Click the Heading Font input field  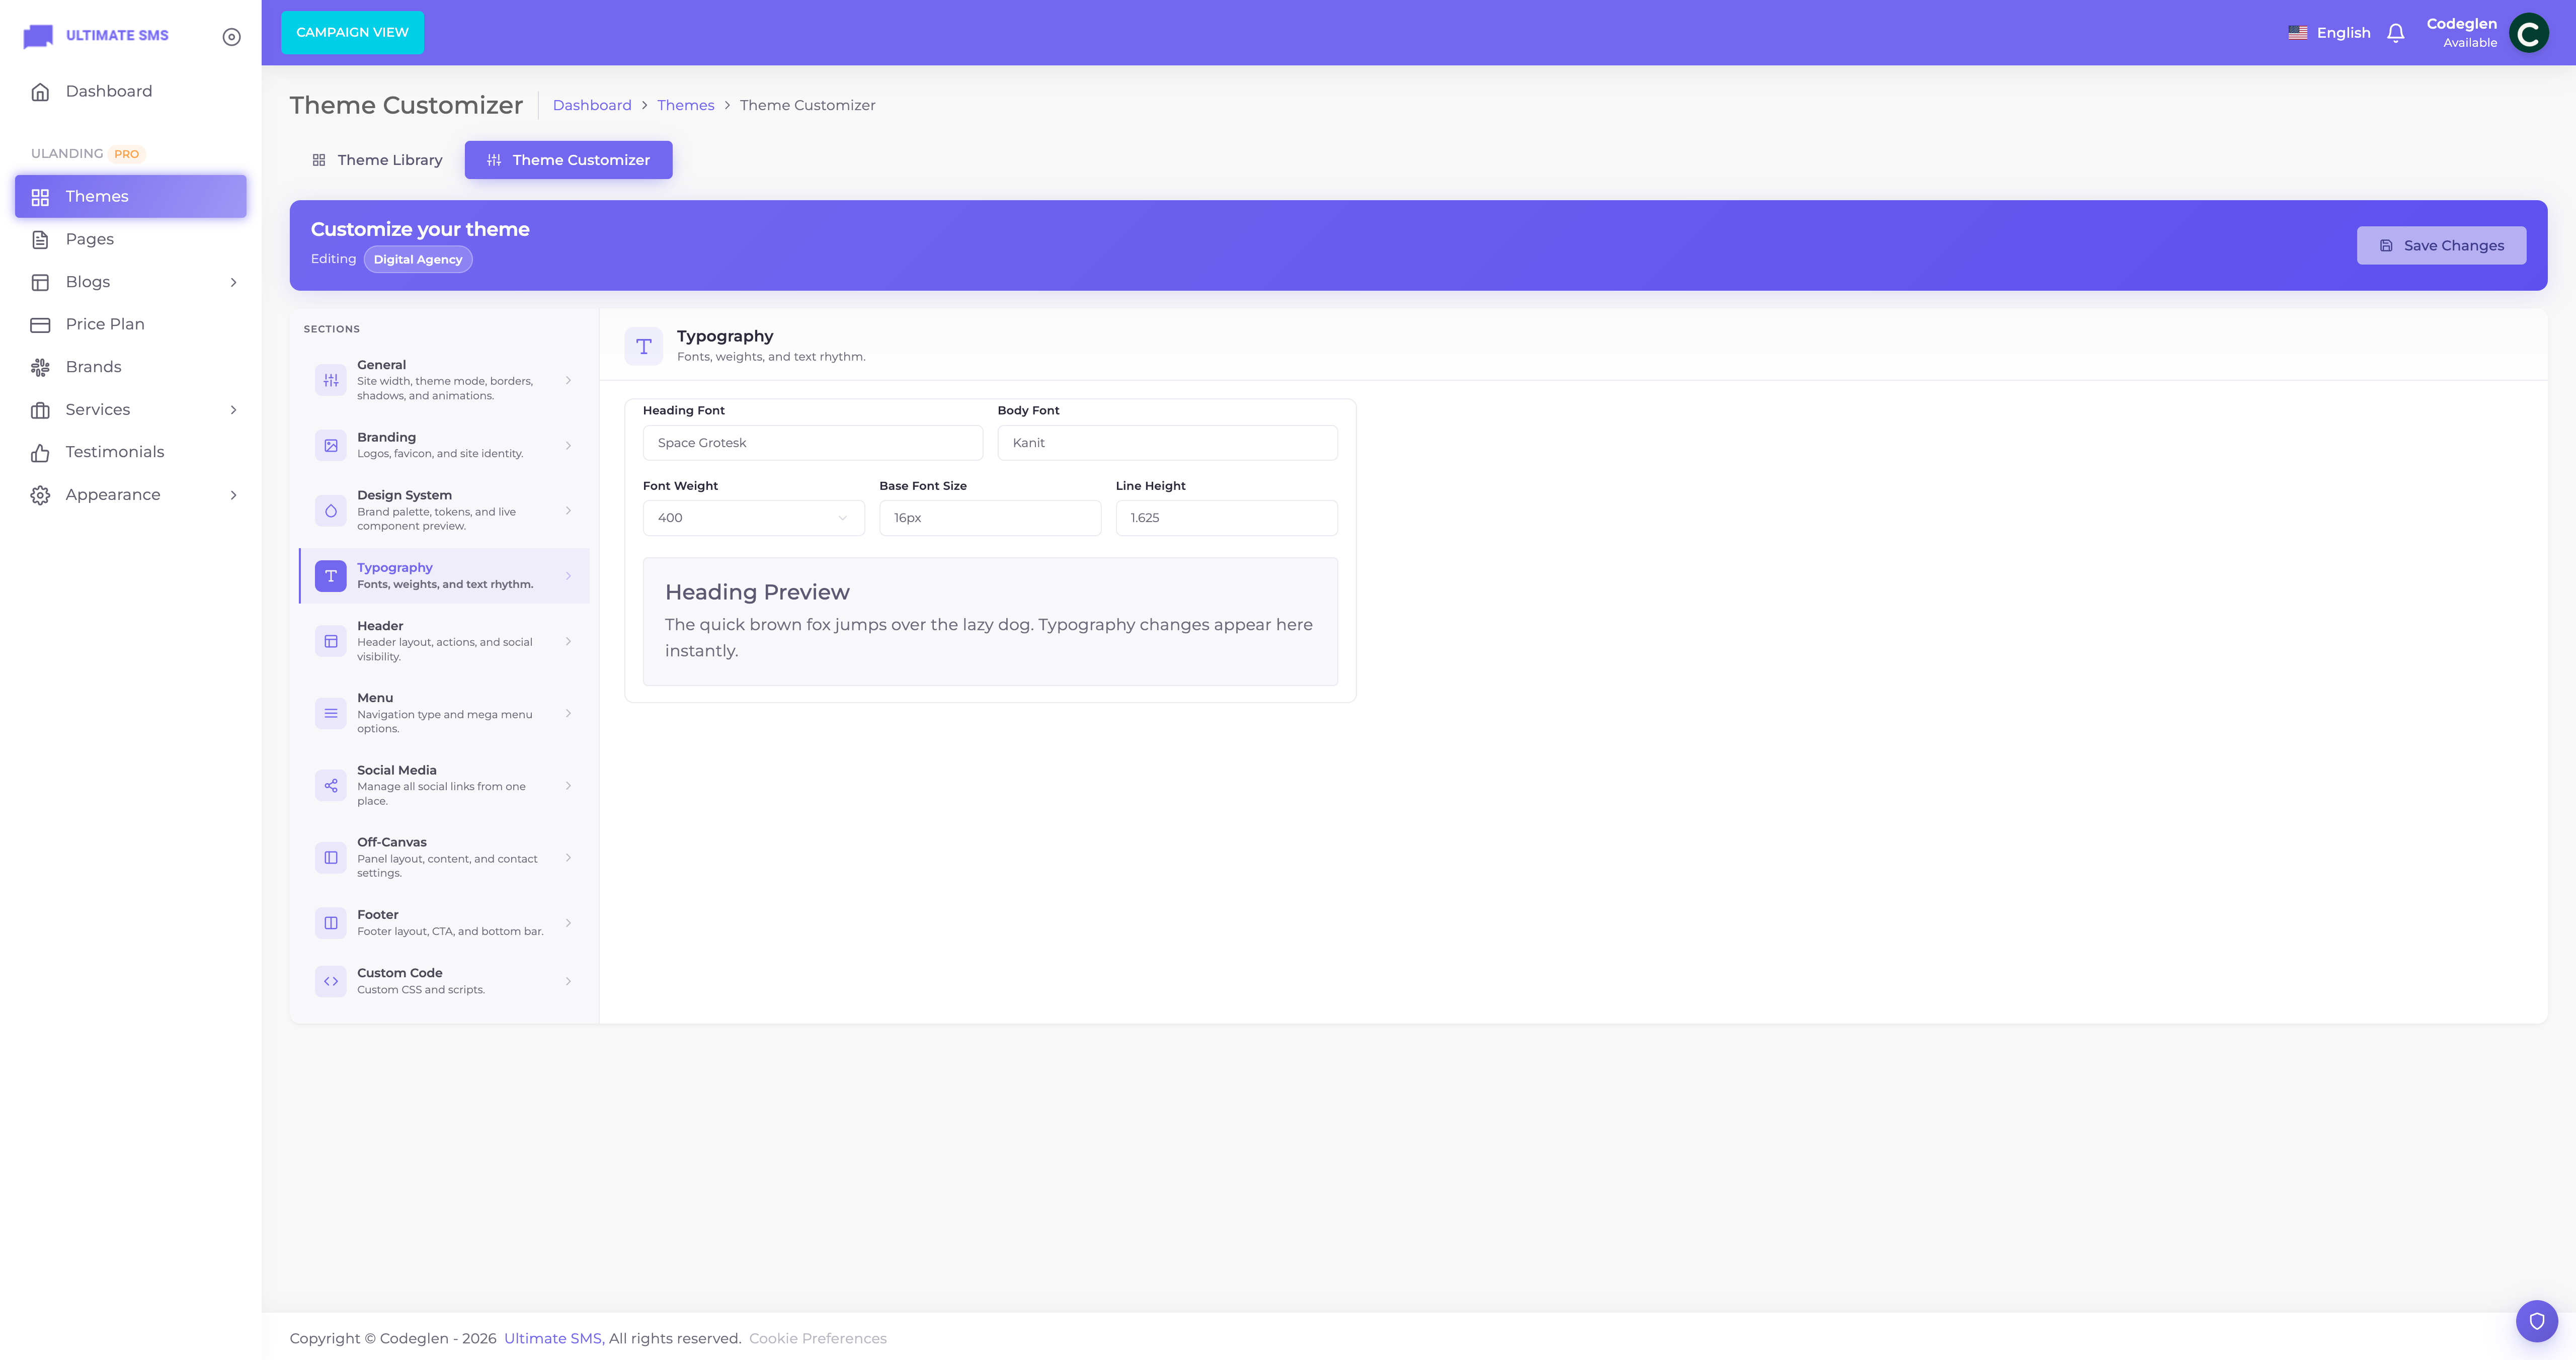pos(812,443)
